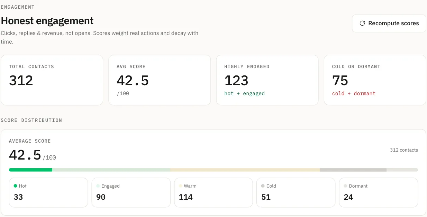Select the Engaged segment card
427x217 pixels.
(131, 192)
